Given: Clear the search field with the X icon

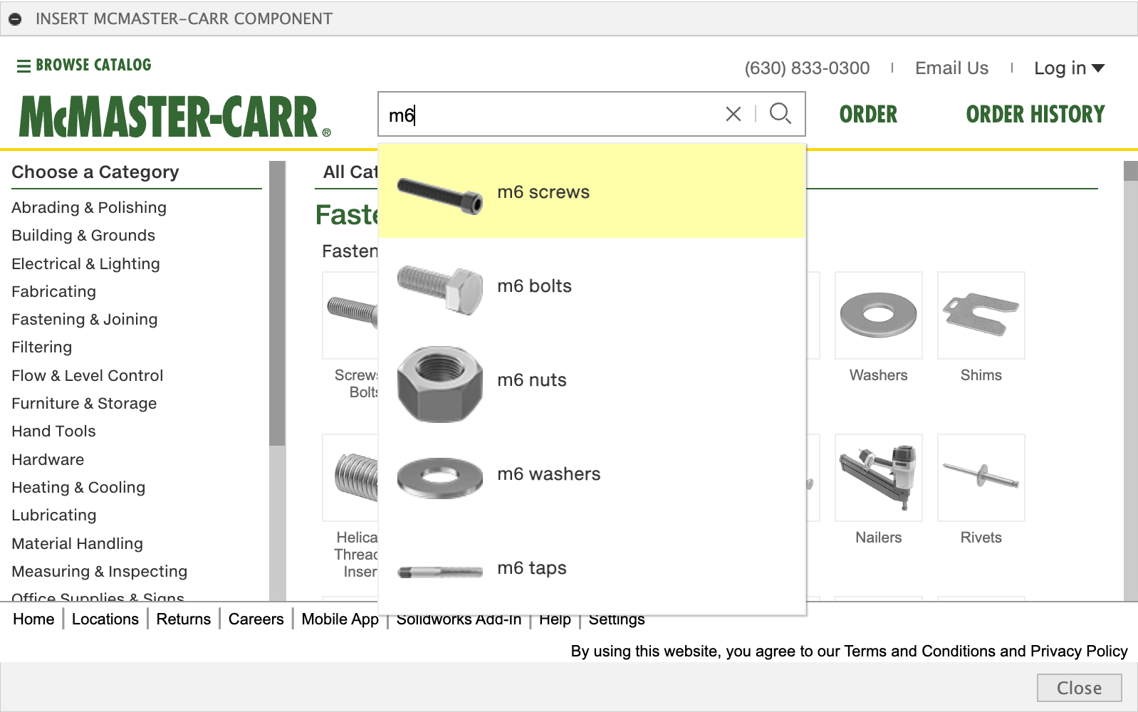Looking at the screenshot, I should [733, 114].
